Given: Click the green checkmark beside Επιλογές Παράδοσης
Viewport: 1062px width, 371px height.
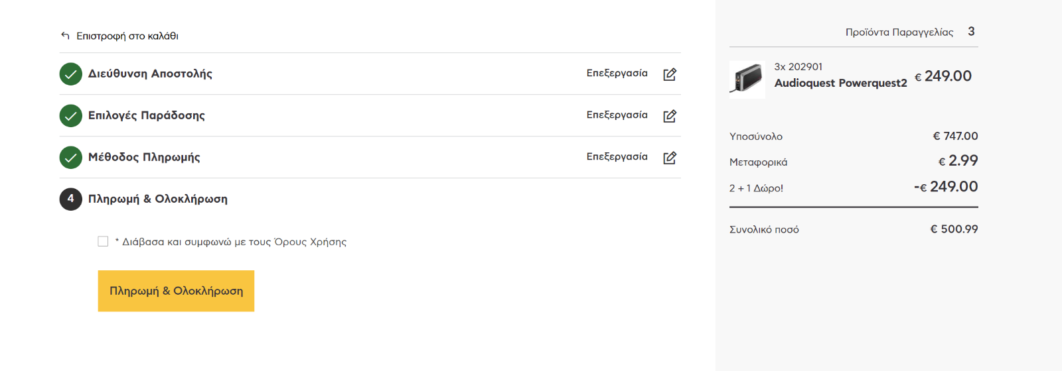Looking at the screenshot, I should (x=71, y=116).
